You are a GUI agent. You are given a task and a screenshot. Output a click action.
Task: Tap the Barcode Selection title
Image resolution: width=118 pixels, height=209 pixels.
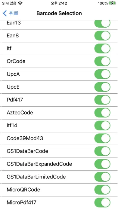coord(59,13)
